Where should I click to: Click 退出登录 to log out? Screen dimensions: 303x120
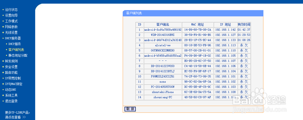click(11, 101)
